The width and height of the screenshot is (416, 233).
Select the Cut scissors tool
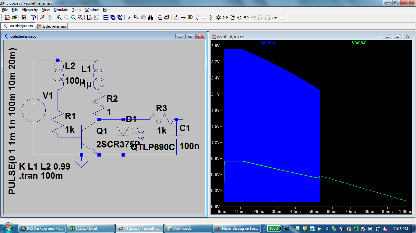[129, 18]
